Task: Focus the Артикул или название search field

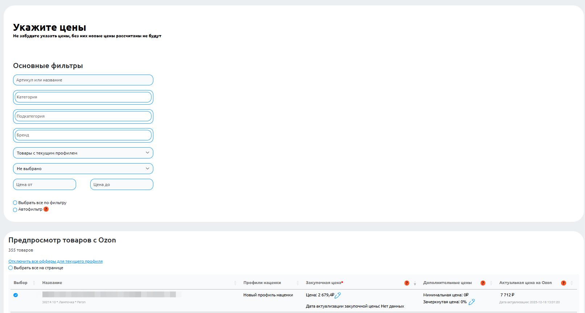Action: (x=83, y=80)
